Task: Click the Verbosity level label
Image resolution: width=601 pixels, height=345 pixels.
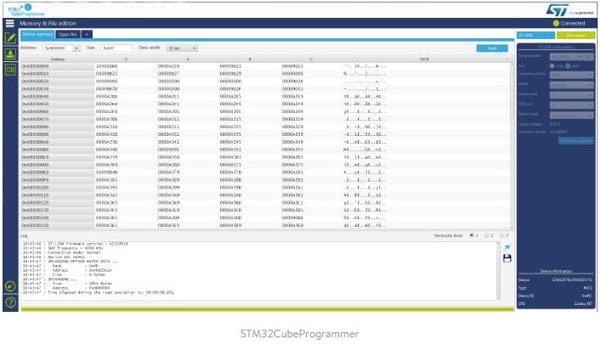Action: (x=448, y=235)
